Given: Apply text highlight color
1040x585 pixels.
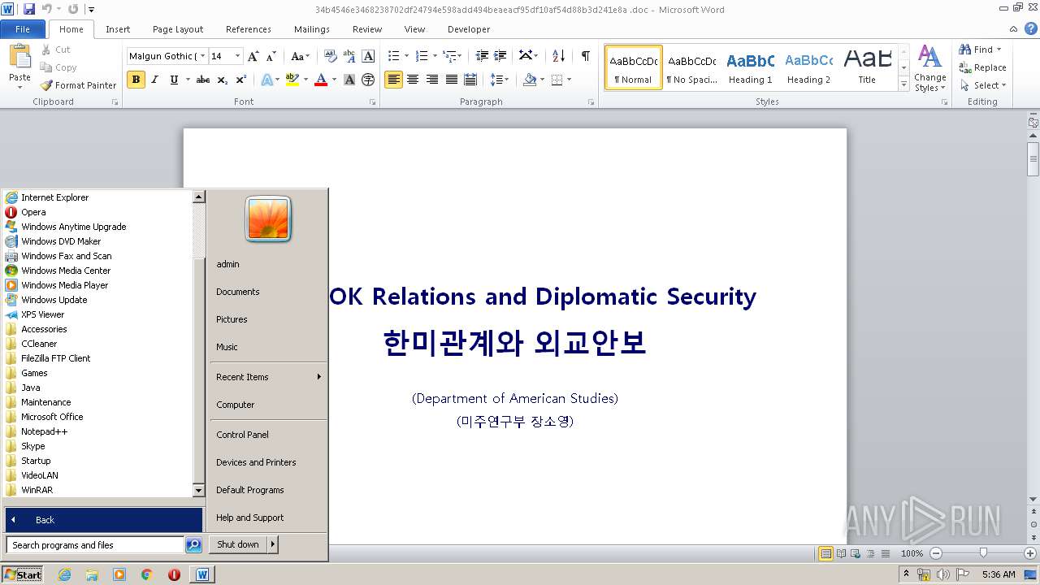Looking at the screenshot, I should (292, 80).
